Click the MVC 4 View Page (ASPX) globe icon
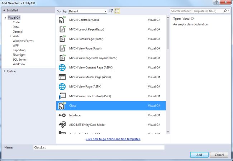The image size is (233, 161). coord(62,86)
